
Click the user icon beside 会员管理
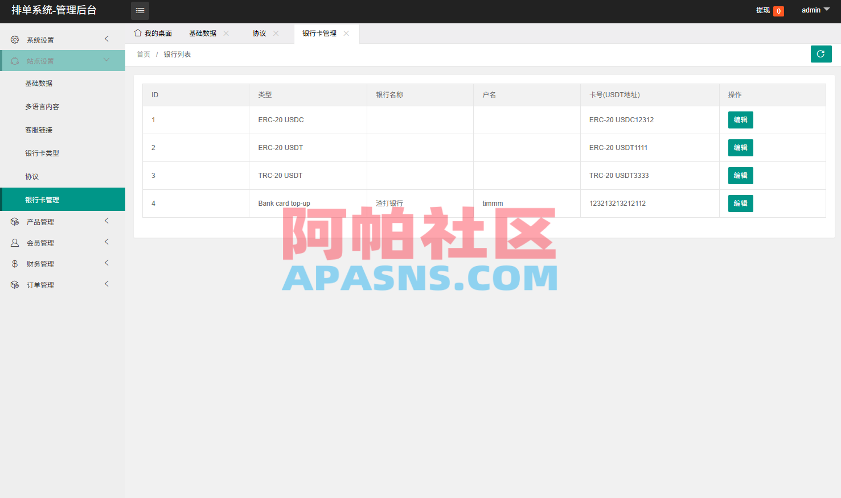point(15,243)
